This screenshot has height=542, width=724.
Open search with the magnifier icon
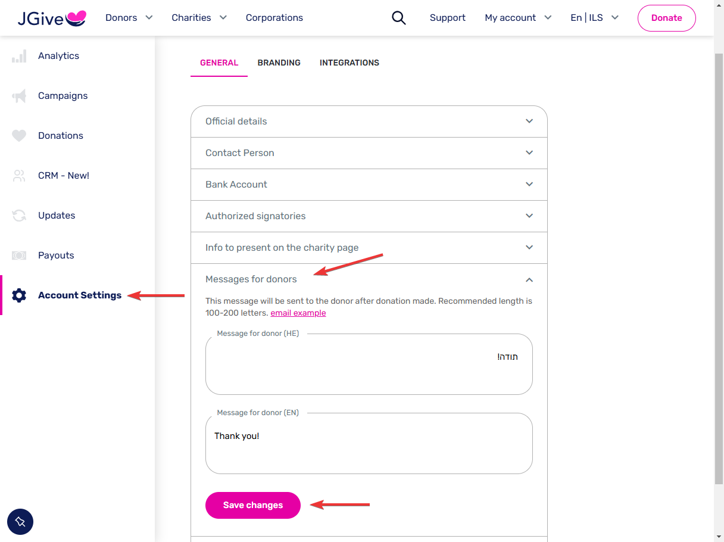point(398,18)
